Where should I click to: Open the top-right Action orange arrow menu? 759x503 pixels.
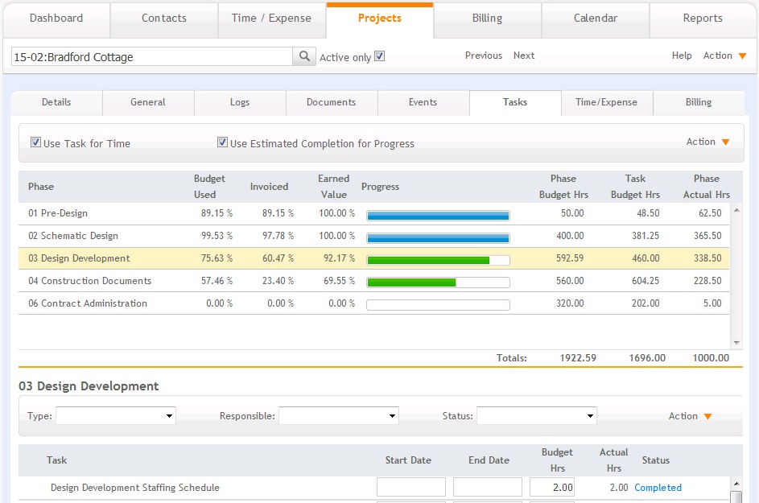click(x=743, y=56)
